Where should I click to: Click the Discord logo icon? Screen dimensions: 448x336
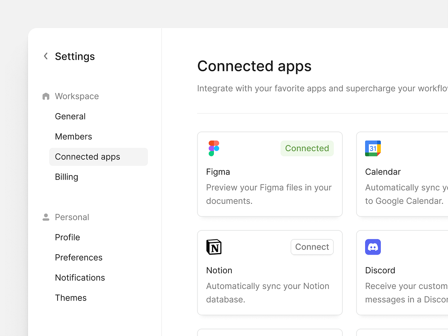tap(373, 247)
